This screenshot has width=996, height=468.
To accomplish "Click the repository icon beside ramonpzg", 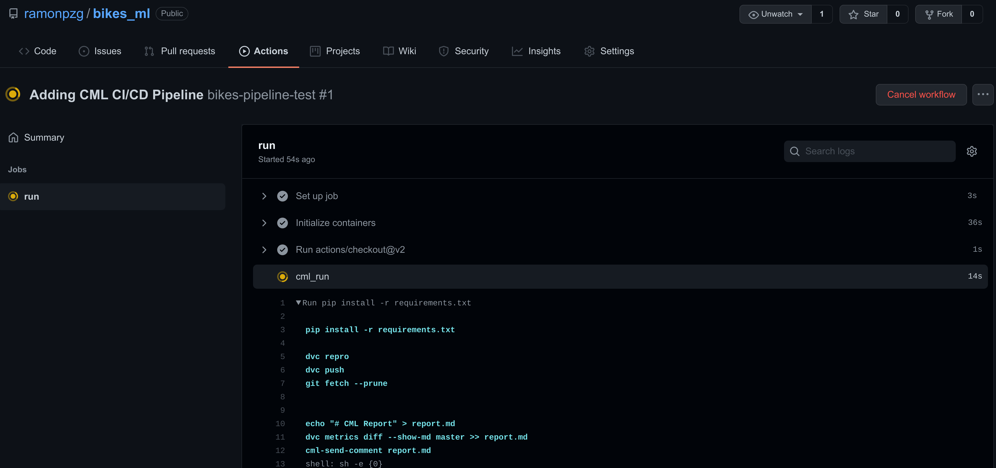I will click(13, 14).
